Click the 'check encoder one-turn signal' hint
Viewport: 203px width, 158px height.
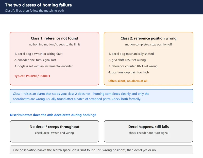click(148, 133)
